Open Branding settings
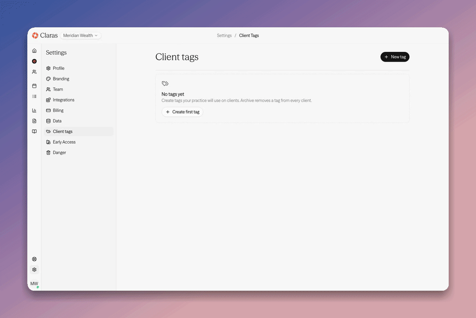 pos(79,79)
